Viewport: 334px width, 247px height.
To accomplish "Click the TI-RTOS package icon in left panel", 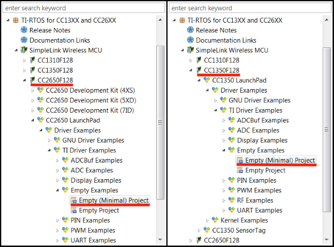I will coord(15,20).
